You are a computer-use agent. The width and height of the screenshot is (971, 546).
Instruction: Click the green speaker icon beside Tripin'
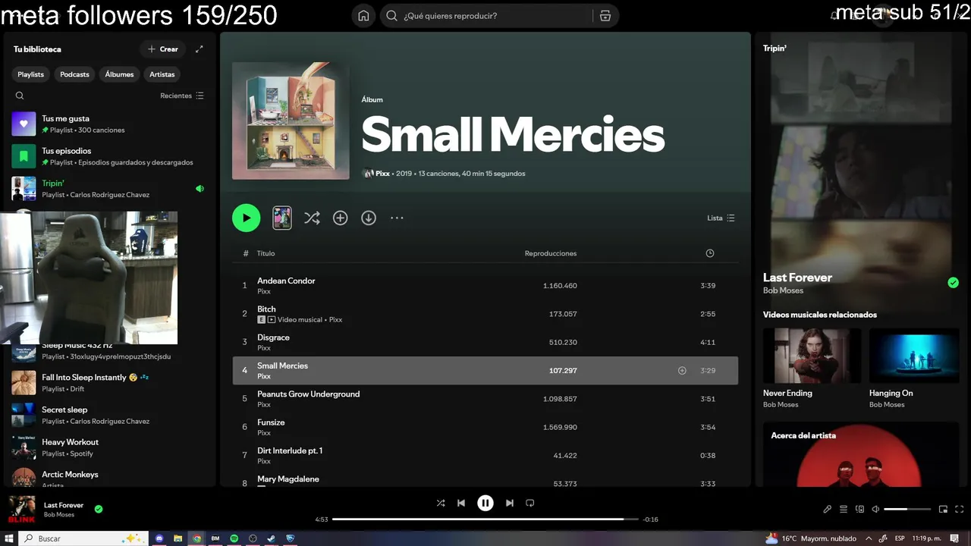tap(200, 189)
